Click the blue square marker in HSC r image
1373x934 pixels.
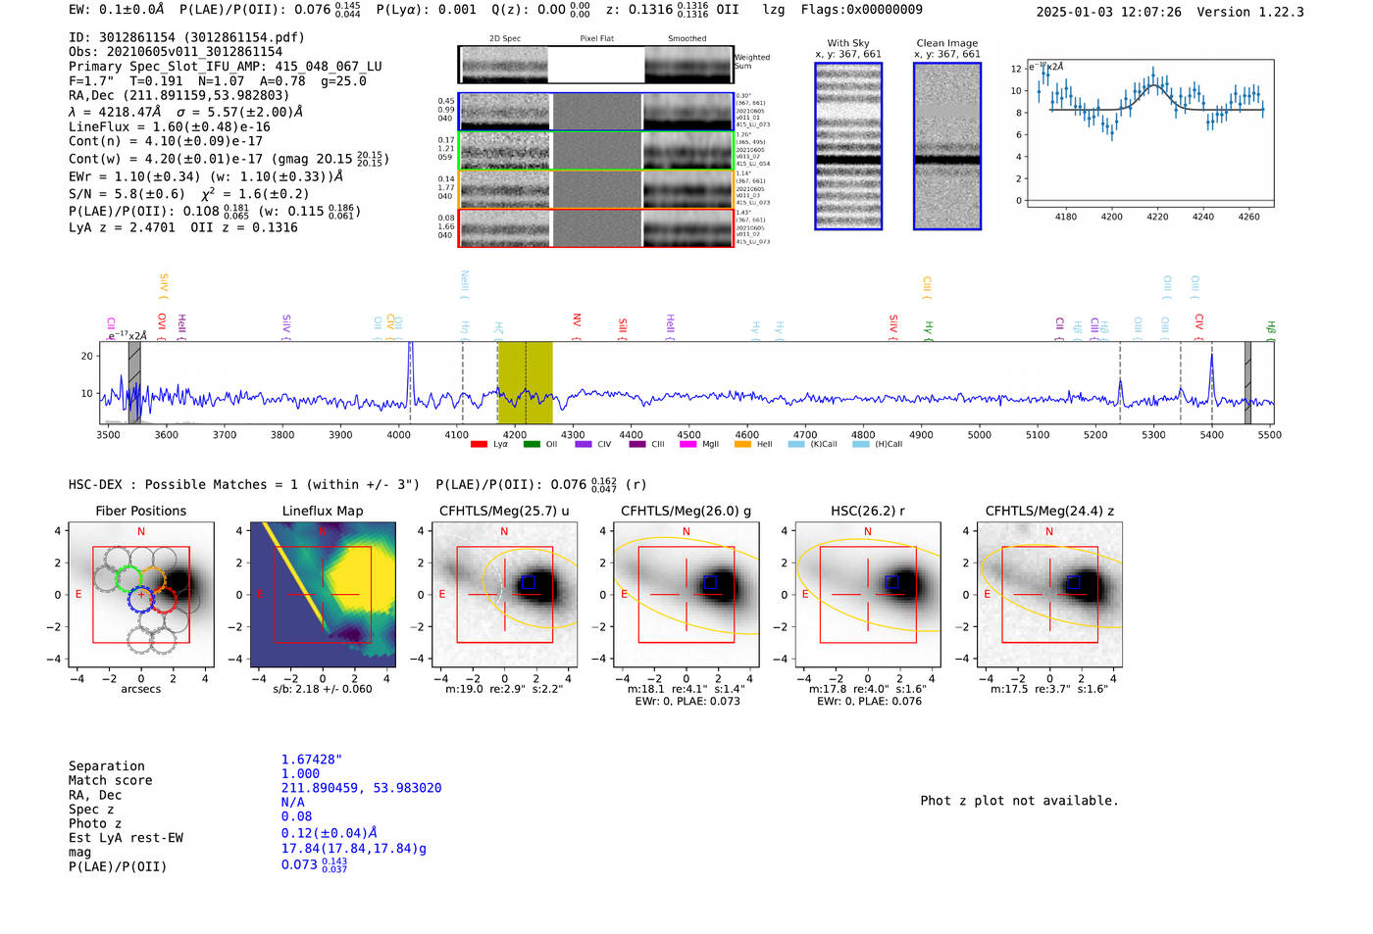tap(891, 582)
